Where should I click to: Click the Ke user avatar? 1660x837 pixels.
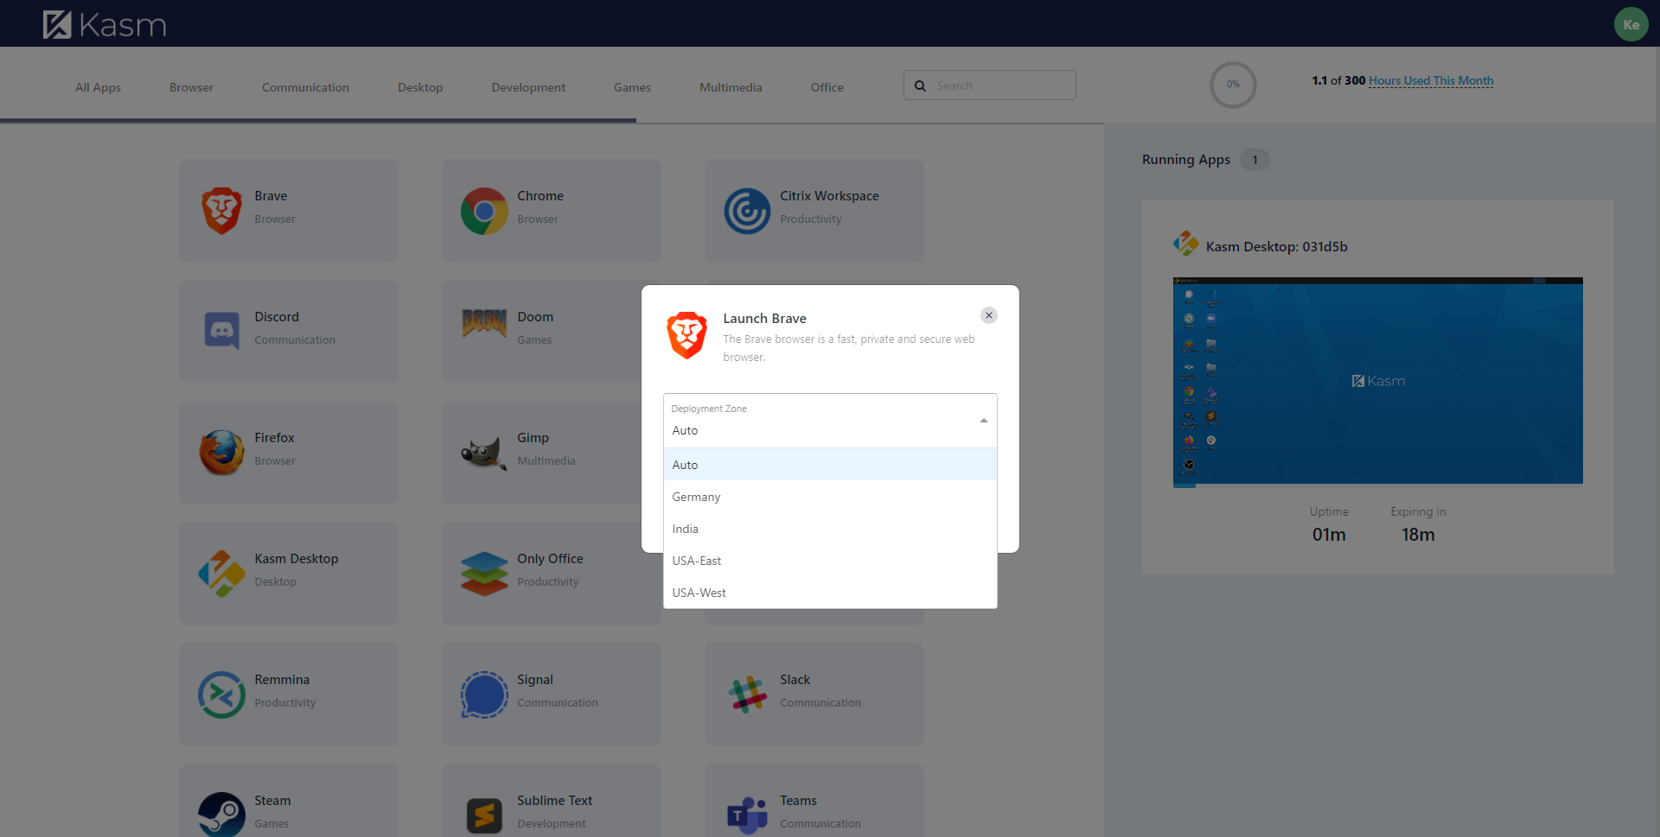click(1631, 24)
